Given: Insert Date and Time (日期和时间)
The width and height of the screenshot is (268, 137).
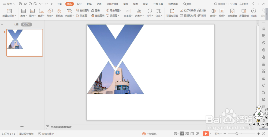Looking at the screenshot, I should pyautogui.click(x=188, y=16).
